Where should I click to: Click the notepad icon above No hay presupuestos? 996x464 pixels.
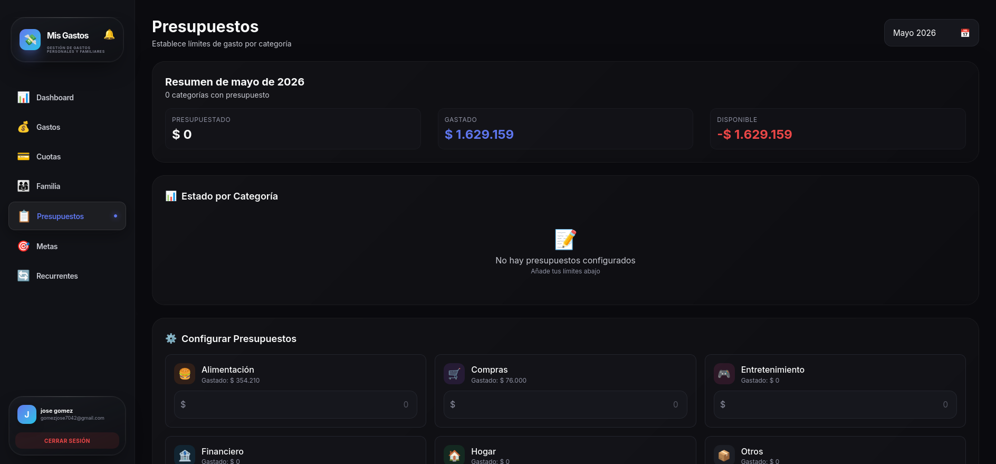(x=566, y=240)
